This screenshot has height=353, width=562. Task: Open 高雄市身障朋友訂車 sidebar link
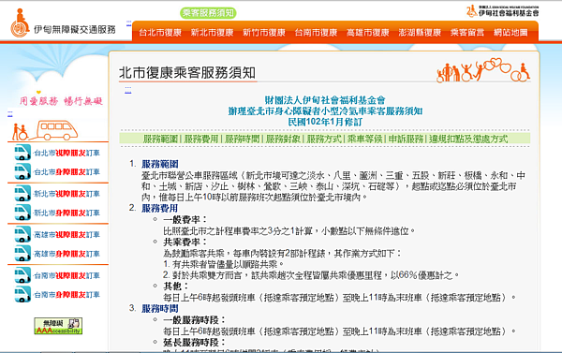click(x=67, y=254)
